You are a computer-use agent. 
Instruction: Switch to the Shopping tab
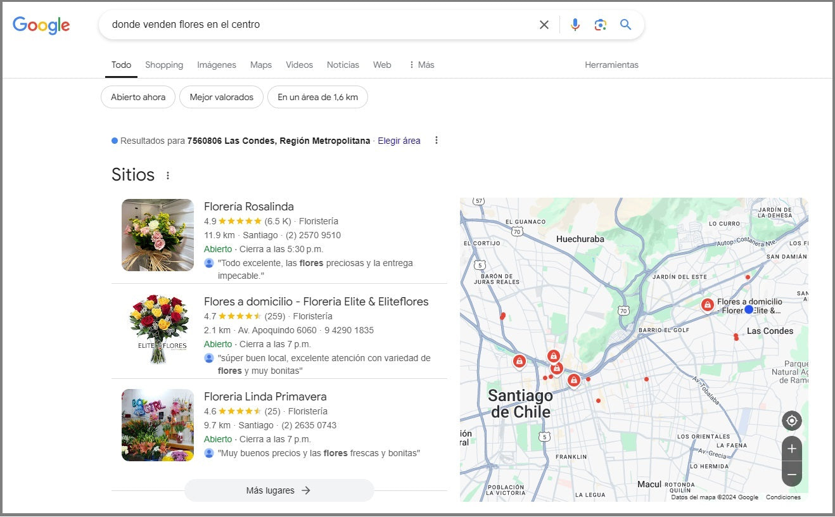pos(164,65)
